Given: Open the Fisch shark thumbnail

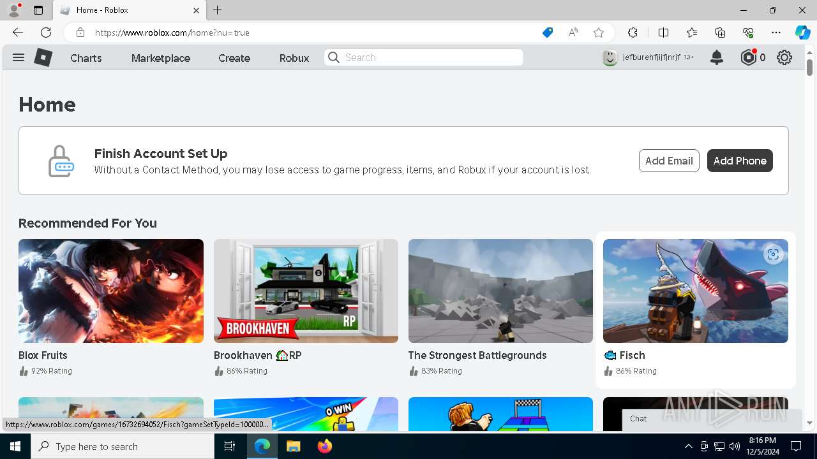Looking at the screenshot, I should point(696,291).
